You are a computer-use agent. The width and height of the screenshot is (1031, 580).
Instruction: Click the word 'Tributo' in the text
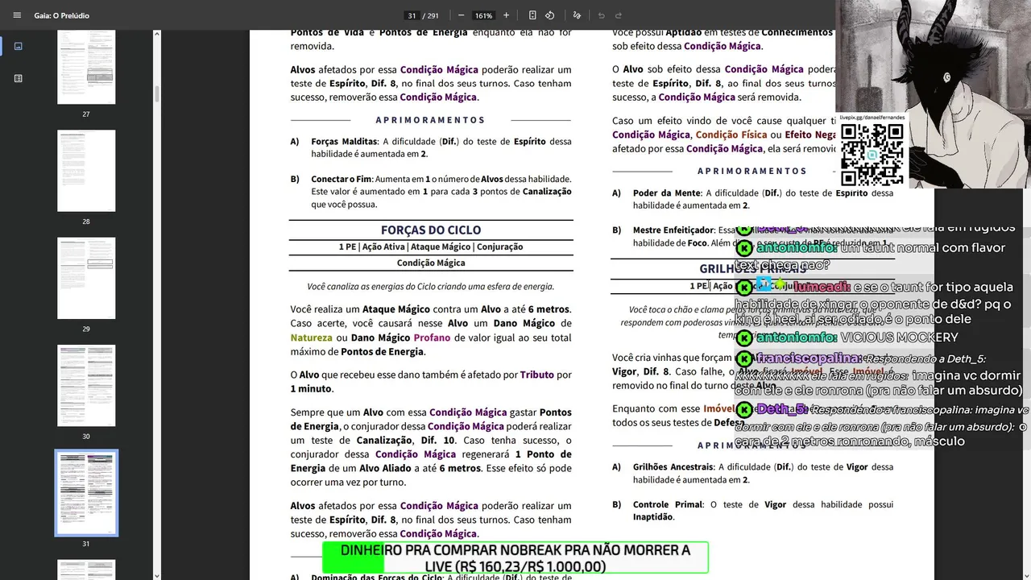pyautogui.click(x=536, y=375)
